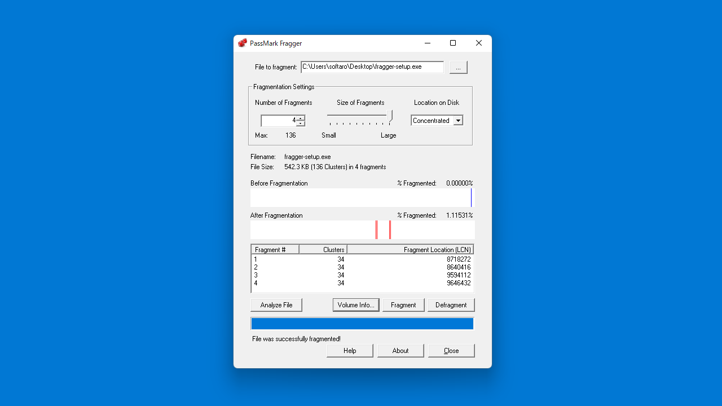Decrease Number of Fragments with down arrow
The image size is (722, 406).
tap(301, 123)
